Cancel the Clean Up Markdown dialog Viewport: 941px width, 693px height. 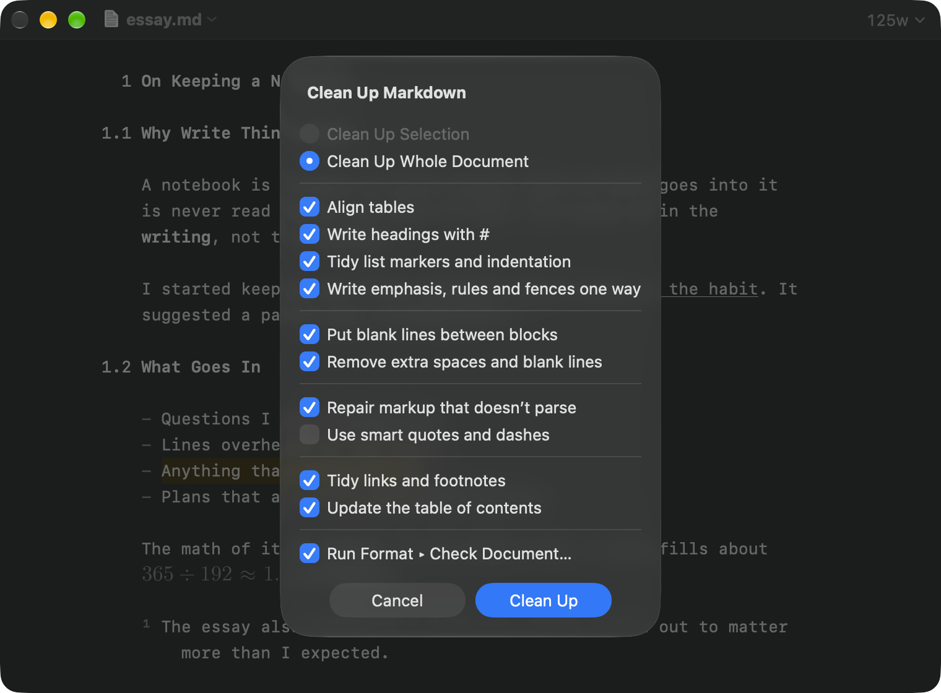[397, 600]
